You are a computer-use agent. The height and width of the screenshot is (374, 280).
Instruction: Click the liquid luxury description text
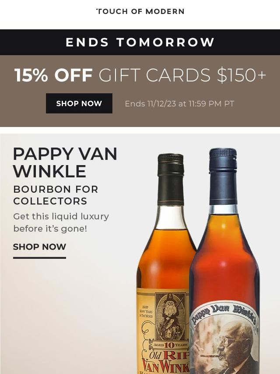[61, 222]
